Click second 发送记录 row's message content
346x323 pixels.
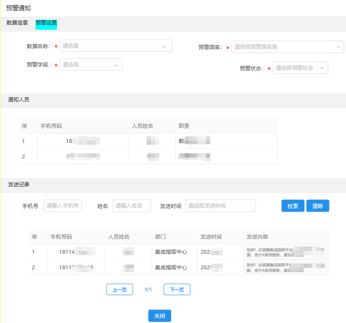286,267
